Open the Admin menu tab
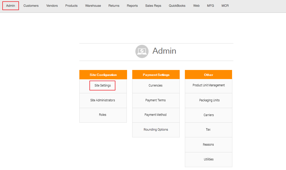This screenshot has width=286, height=170. coord(11,6)
